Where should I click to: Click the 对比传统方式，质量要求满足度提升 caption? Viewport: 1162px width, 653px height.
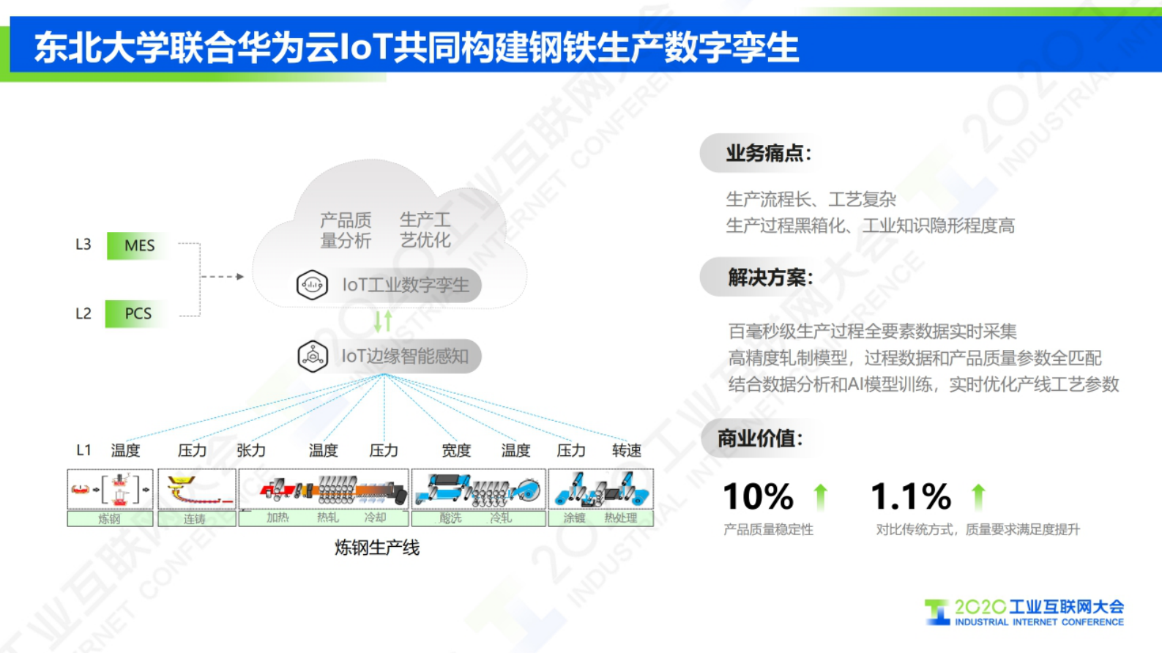[x=977, y=529]
